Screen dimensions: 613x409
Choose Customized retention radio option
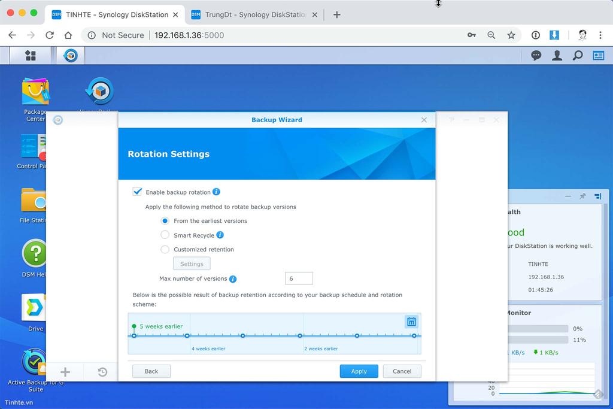point(165,249)
